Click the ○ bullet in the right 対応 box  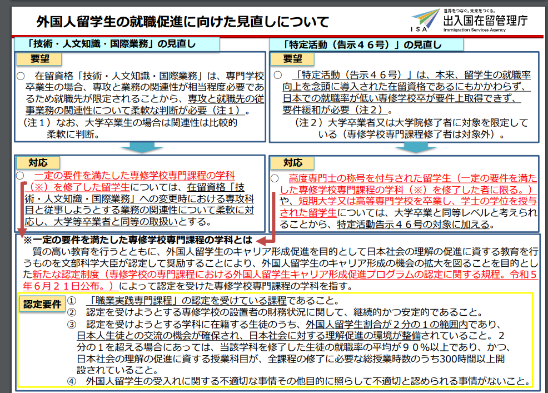point(275,178)
